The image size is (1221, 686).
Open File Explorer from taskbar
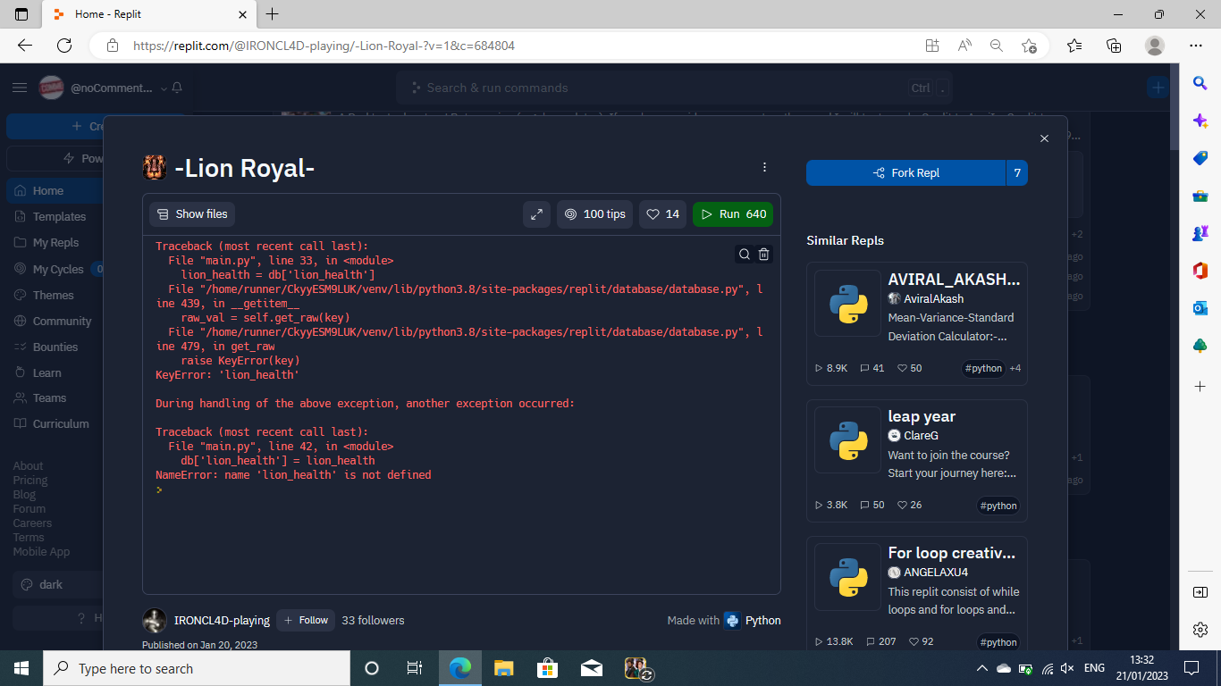click(504, 668)
